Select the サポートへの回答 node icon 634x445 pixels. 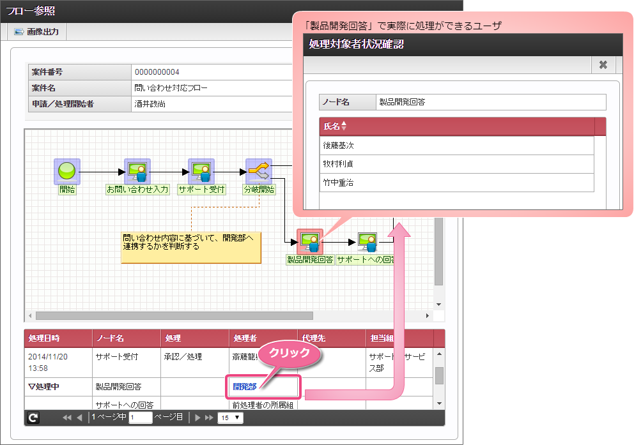[367, 241]
